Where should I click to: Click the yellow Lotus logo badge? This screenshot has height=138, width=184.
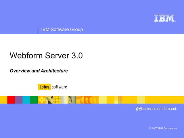click(44, 87)
